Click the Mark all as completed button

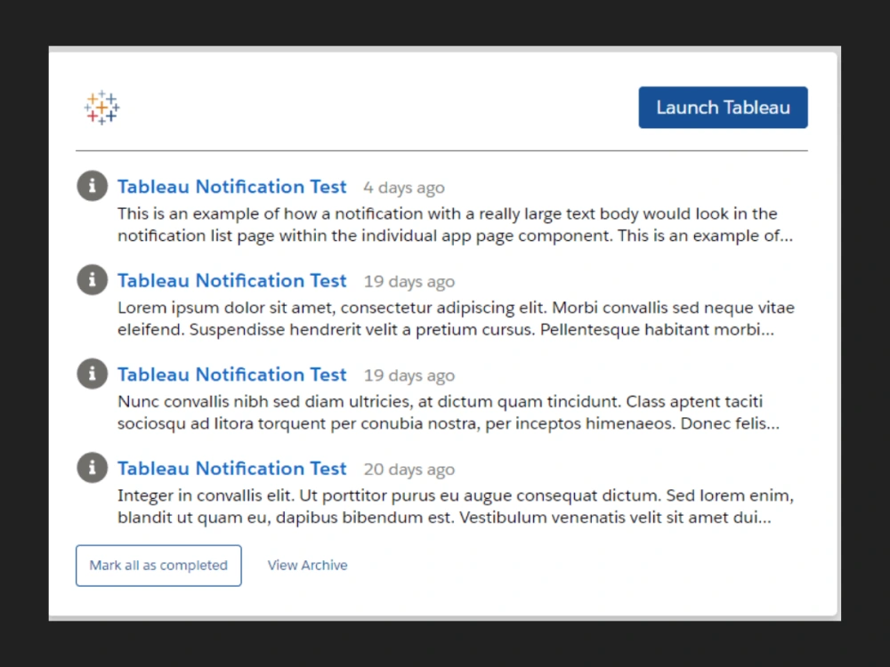(158, 566)
